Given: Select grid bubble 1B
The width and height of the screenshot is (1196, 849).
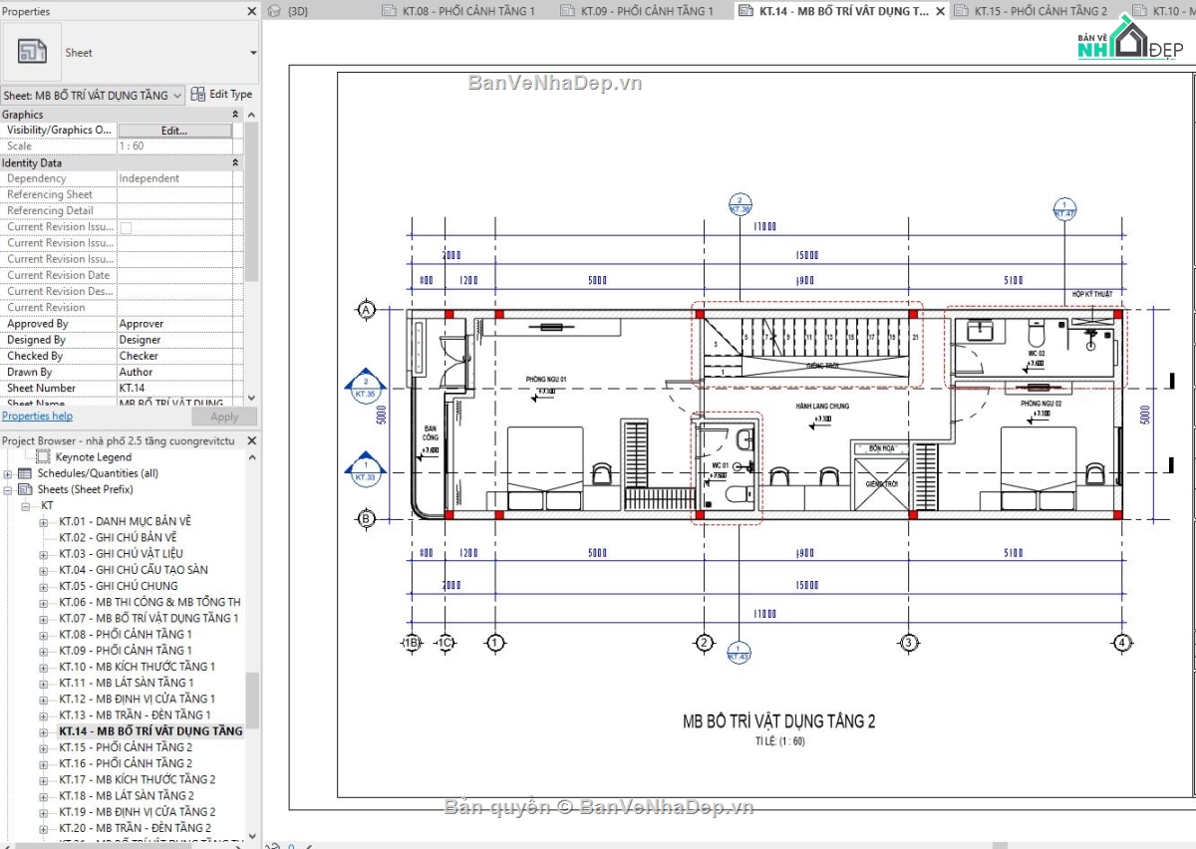Looking at the screenshot, I should (x=412, y=643).
